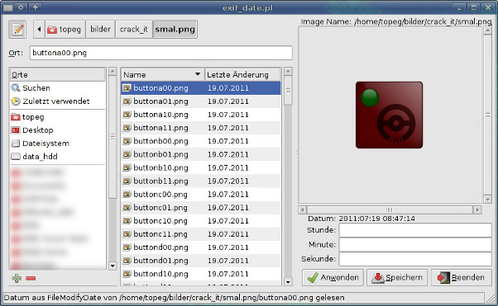Select file buttonb01.png
498x306 pixels.
click(201, 154)
